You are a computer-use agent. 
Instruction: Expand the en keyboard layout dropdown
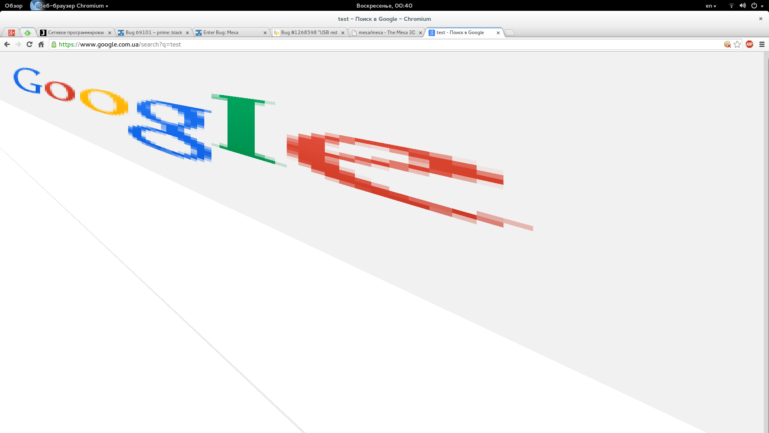click(x=711, y=6)
